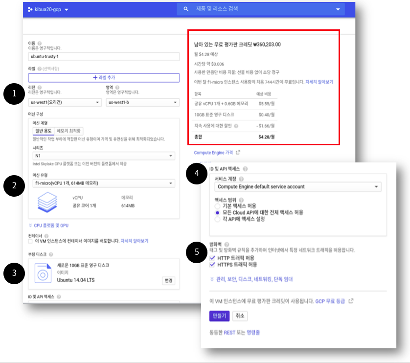Open the machine type f1-micro dropdown
The width and height of the screenshot is (410, 363).
tap(104, 183)
